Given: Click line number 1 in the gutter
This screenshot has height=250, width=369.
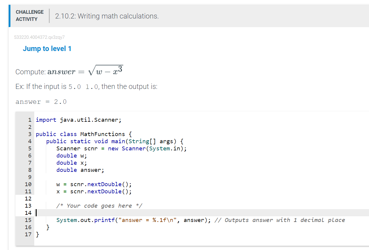Looking at the screenshot, I should tap(29, 120).
